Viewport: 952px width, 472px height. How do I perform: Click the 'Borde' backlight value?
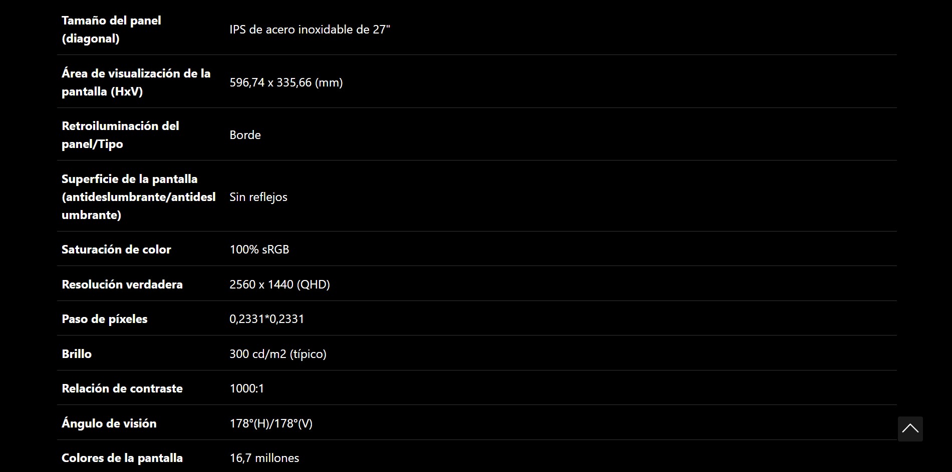pyautogui.click(x=245, y=135)
